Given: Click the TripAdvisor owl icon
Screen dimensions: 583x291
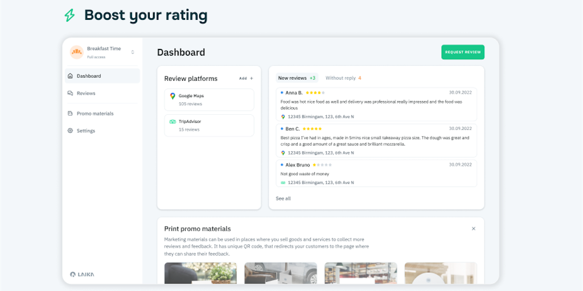Looking at the screenshot, I should pos(173,122).
